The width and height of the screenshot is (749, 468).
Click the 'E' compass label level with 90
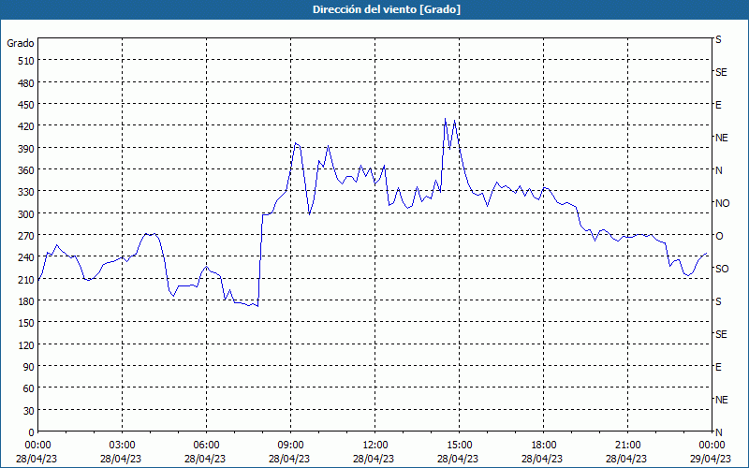point(718,367)
